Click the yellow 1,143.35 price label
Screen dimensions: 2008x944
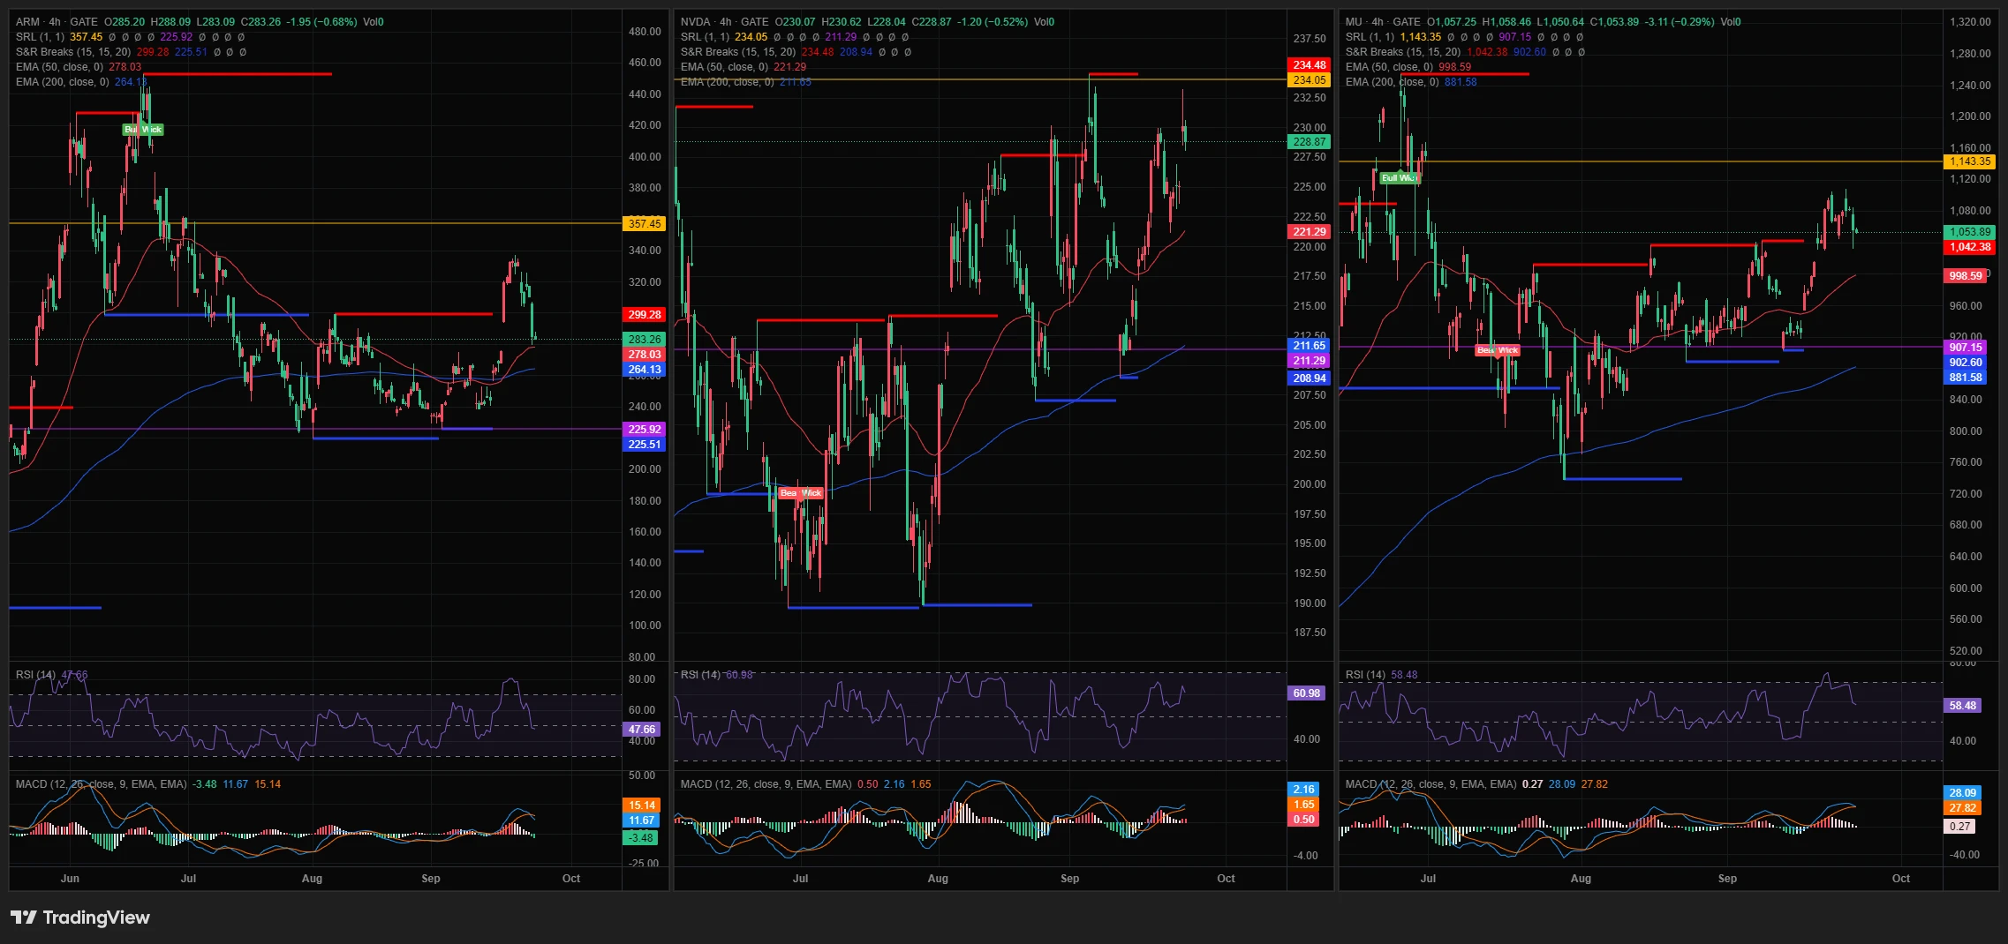[1970, 161]
